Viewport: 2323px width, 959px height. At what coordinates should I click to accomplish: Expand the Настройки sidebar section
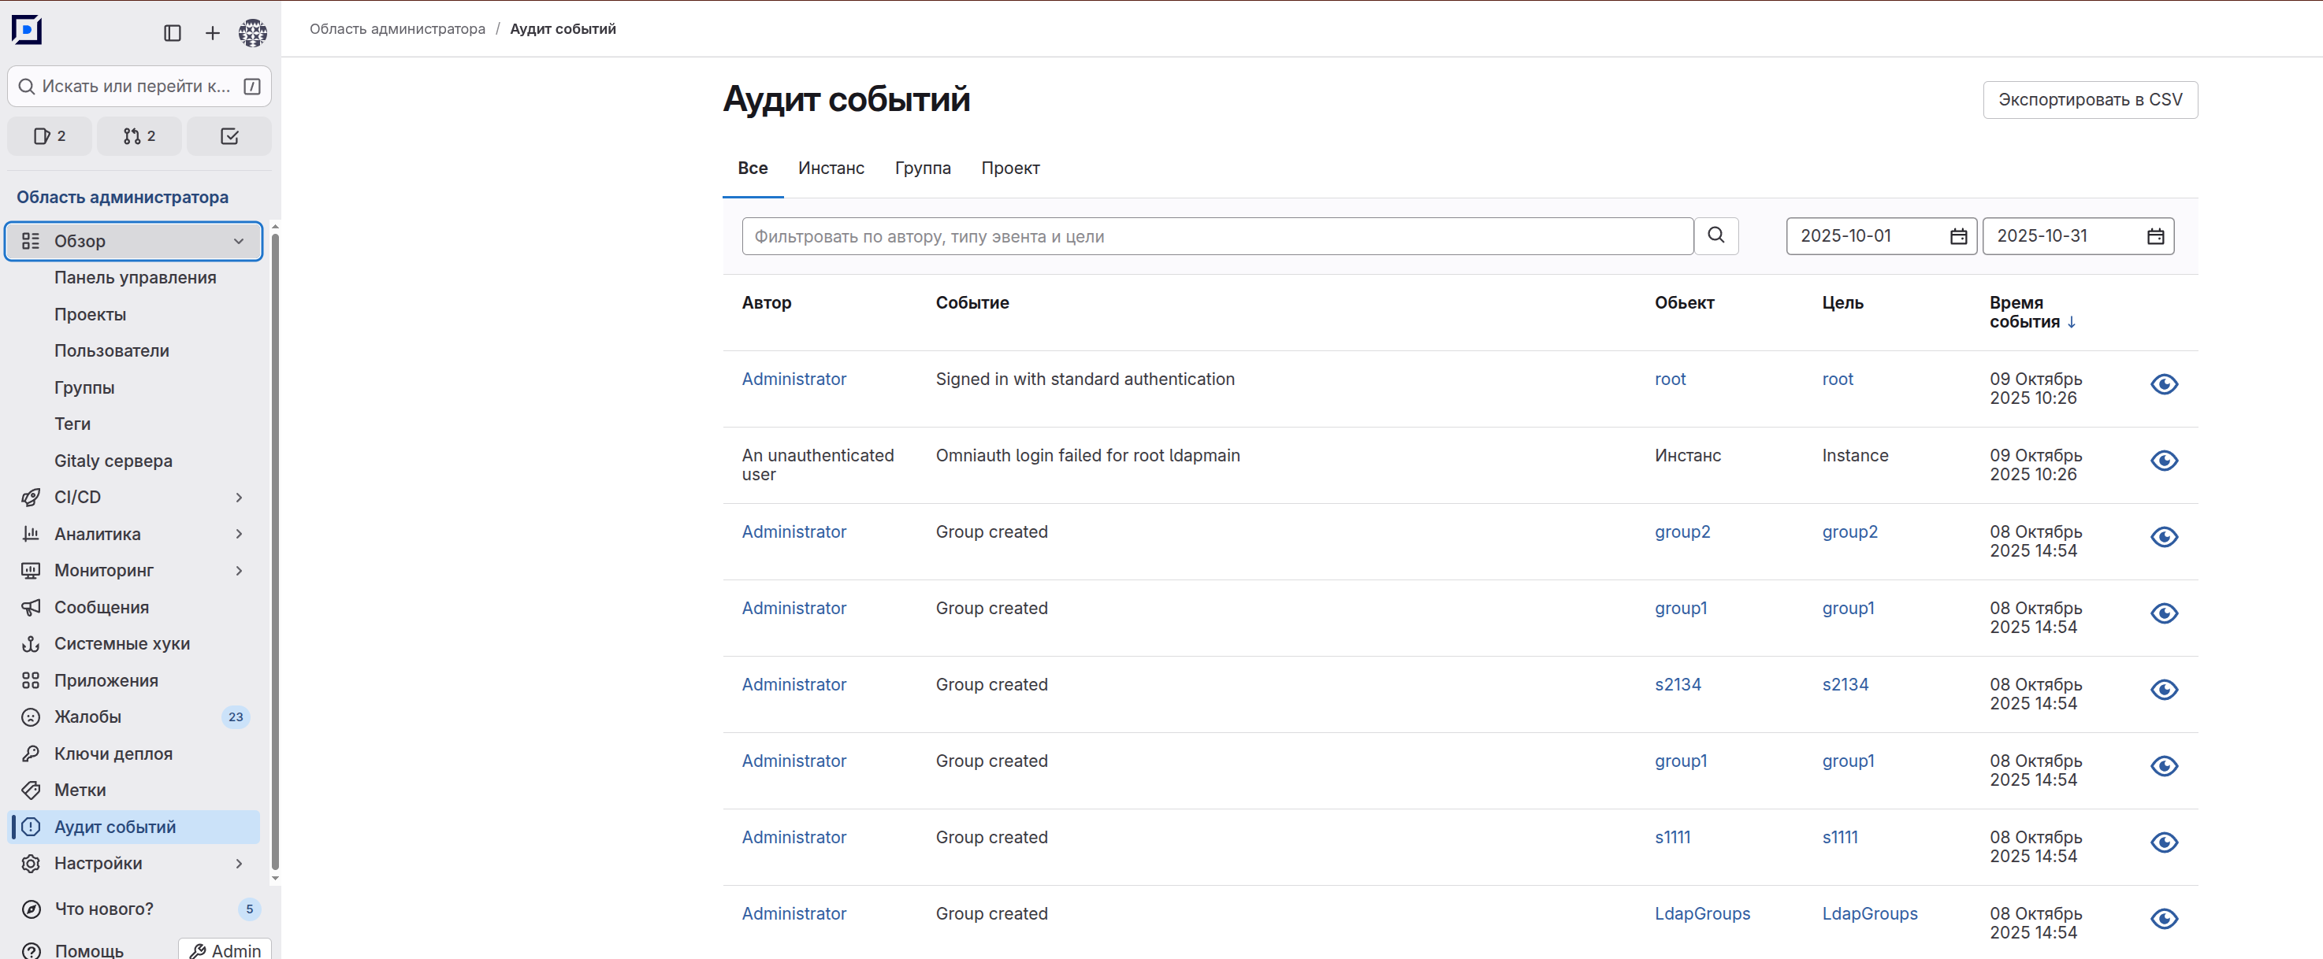point(239,864)
